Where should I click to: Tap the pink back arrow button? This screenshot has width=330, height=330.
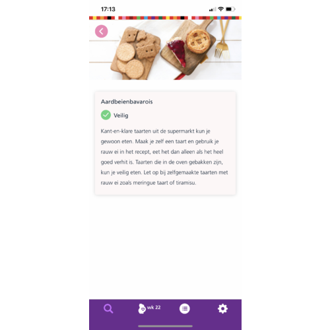click(101, 31)
